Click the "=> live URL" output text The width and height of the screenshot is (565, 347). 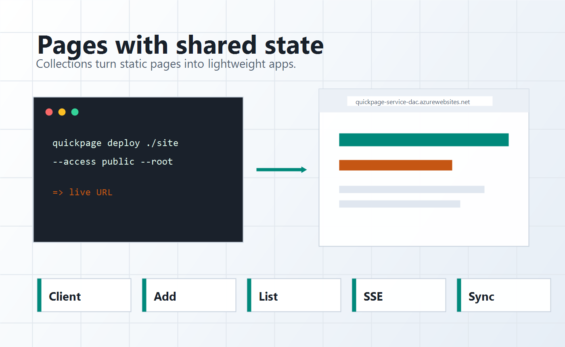point(82,192)
